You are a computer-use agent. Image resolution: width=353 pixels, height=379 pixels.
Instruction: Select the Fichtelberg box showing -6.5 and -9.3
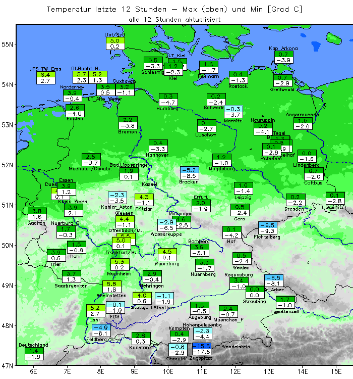coord(268,228)
